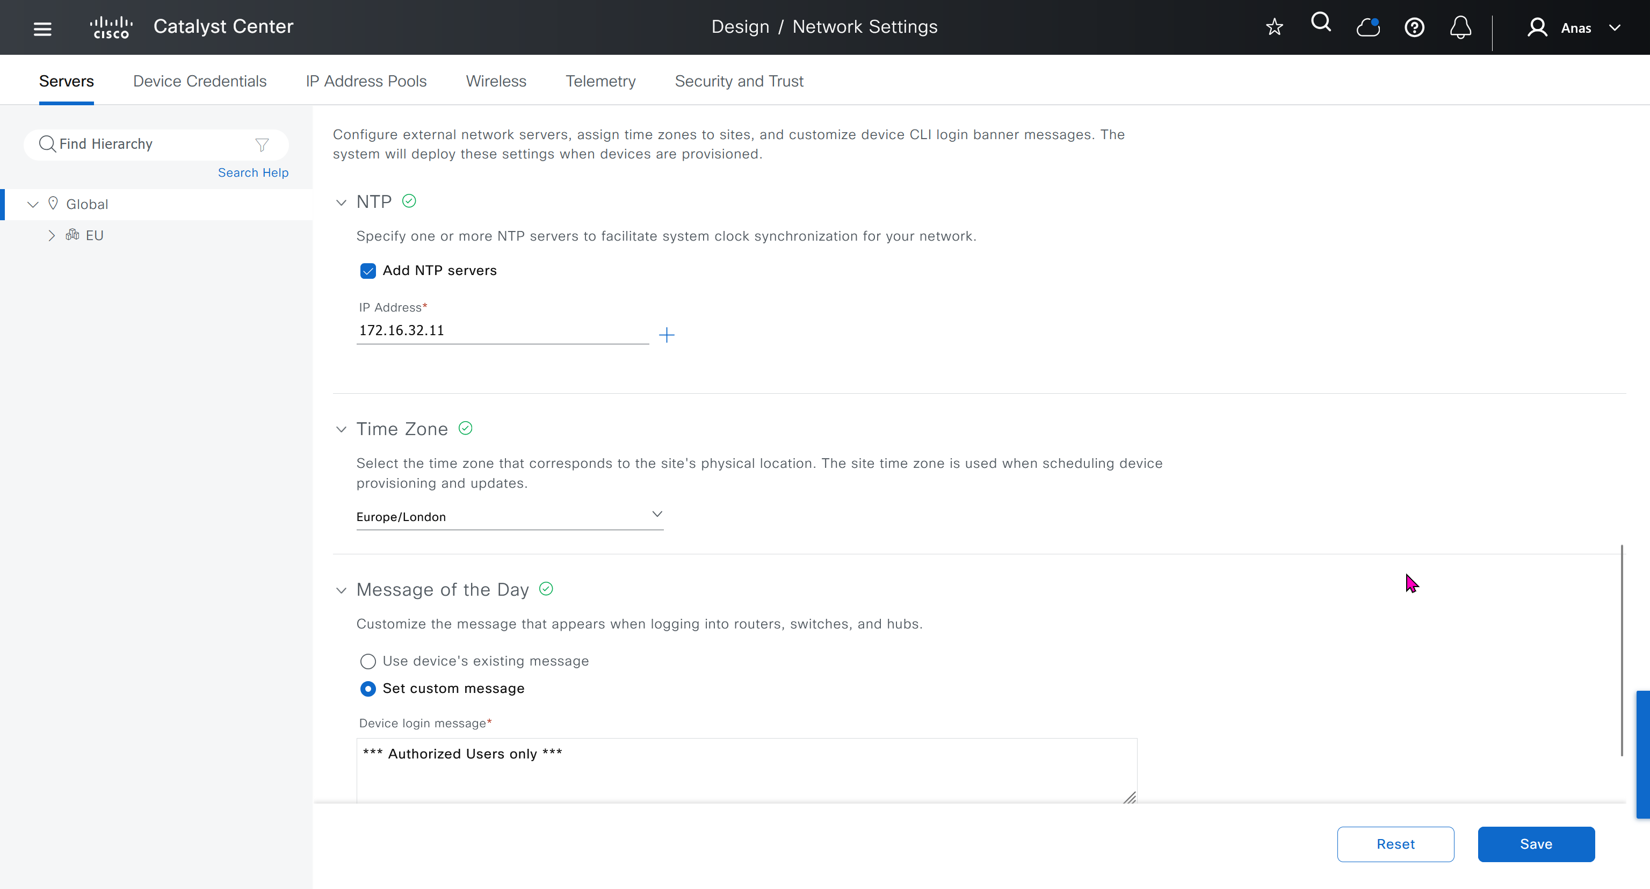1650x889 pixels.
Task: Click the favorites star icon
Action: tap(1274, 27)
